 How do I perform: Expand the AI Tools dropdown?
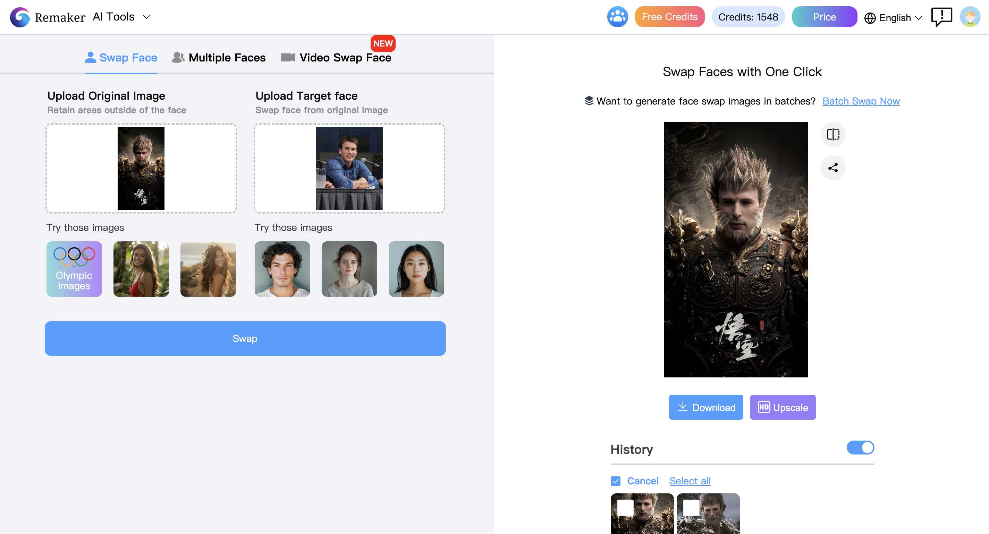tap(121, 17)
